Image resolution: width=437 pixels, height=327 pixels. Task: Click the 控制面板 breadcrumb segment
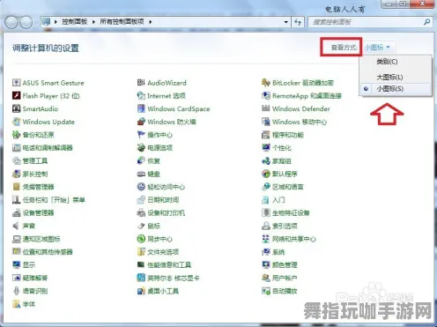(75, 22)
